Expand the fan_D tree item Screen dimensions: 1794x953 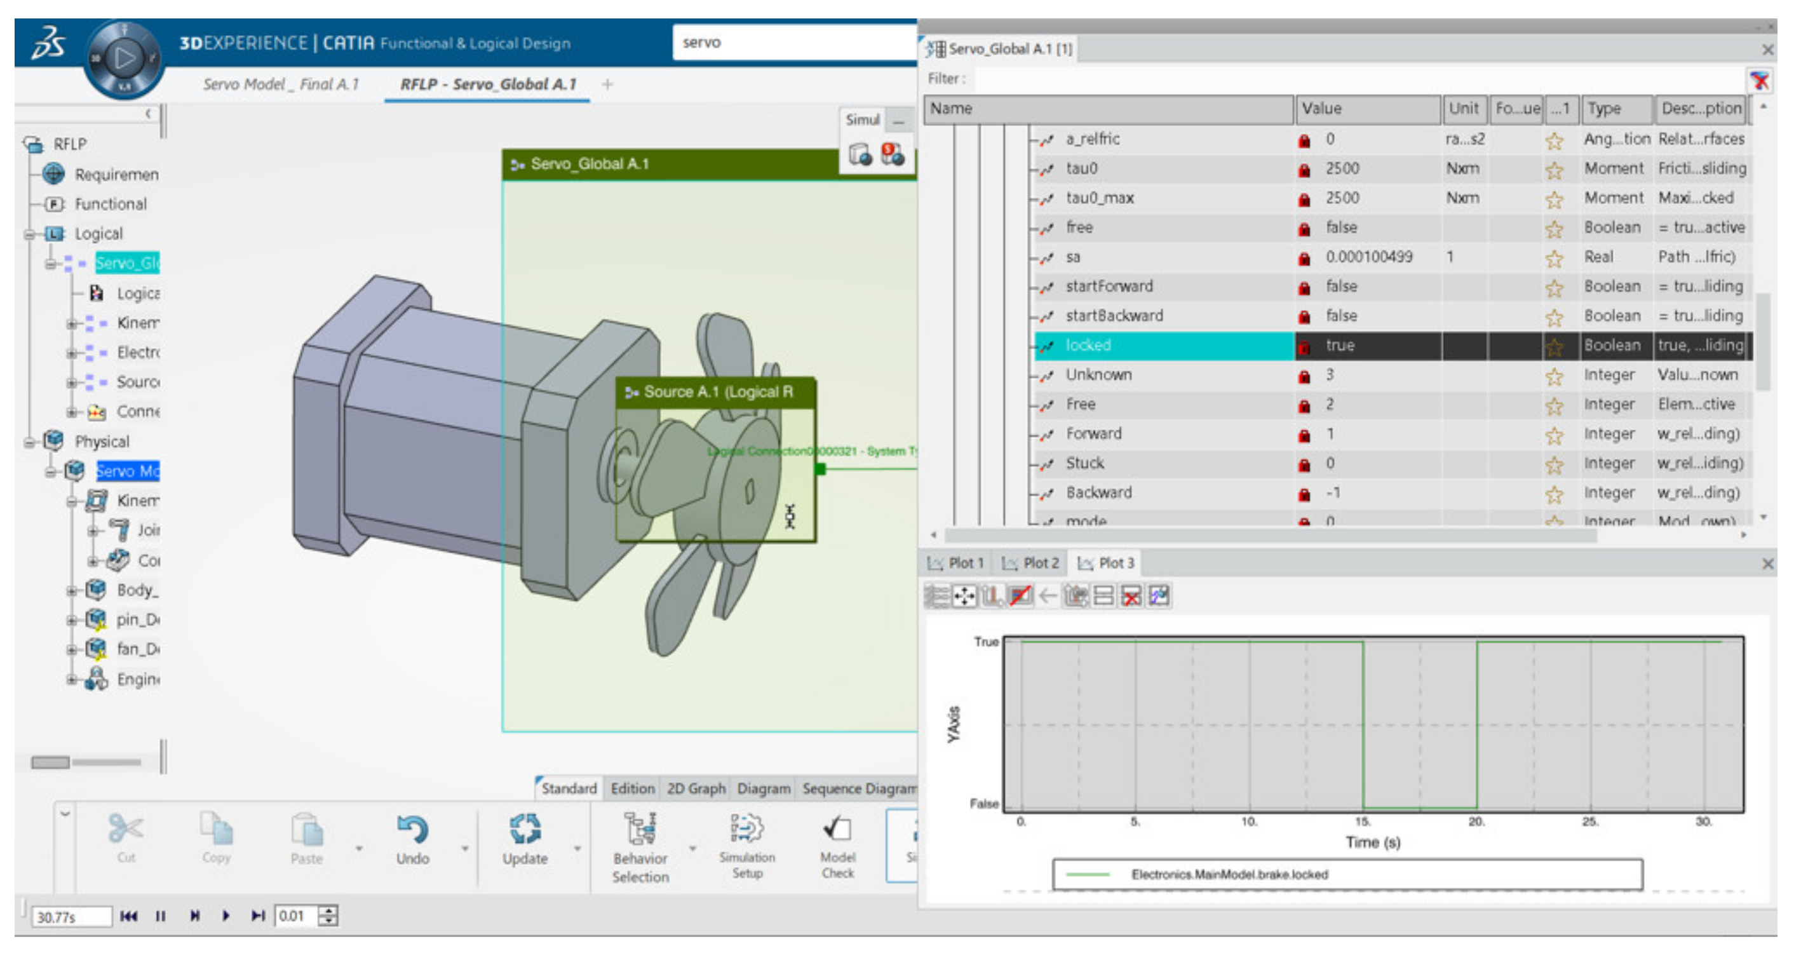(72, 650)
